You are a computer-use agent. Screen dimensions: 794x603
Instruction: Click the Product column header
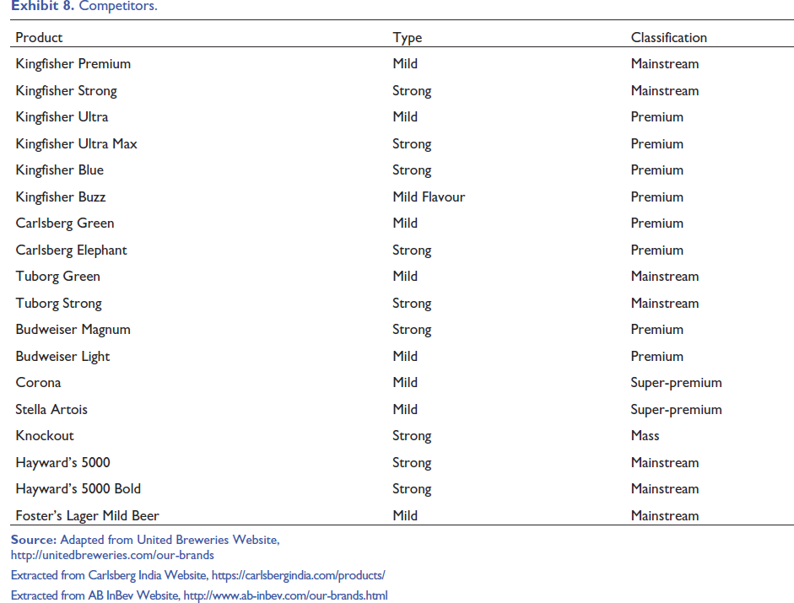point(39,37)
